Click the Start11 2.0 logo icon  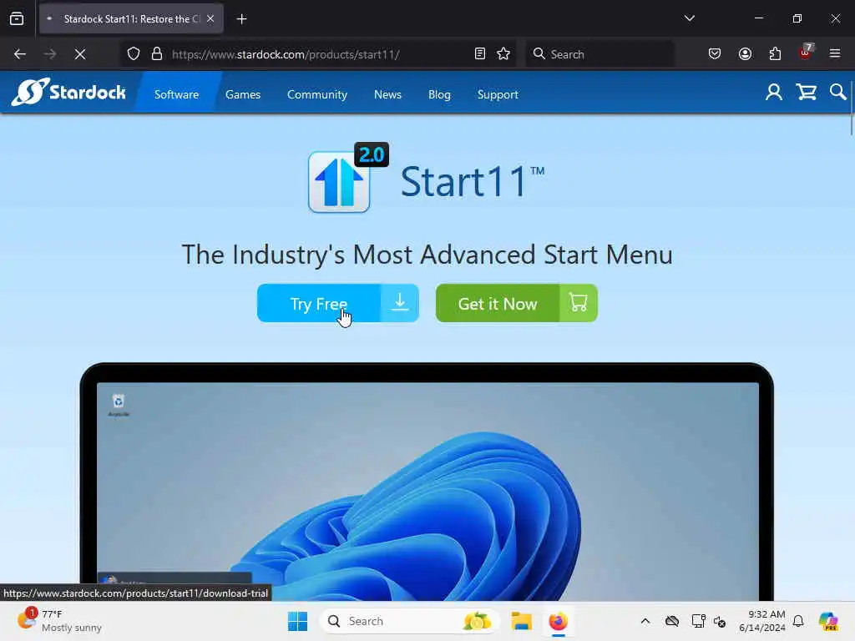[348, 178]
